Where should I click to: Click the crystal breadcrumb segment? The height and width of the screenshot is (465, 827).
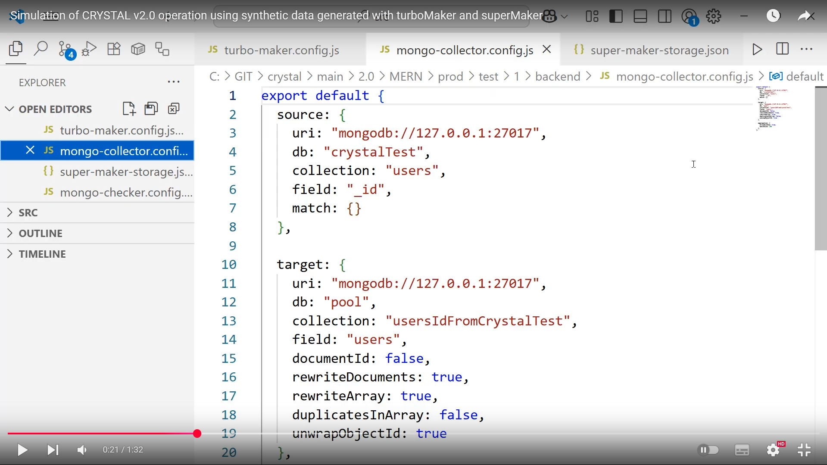coord(284,76)
